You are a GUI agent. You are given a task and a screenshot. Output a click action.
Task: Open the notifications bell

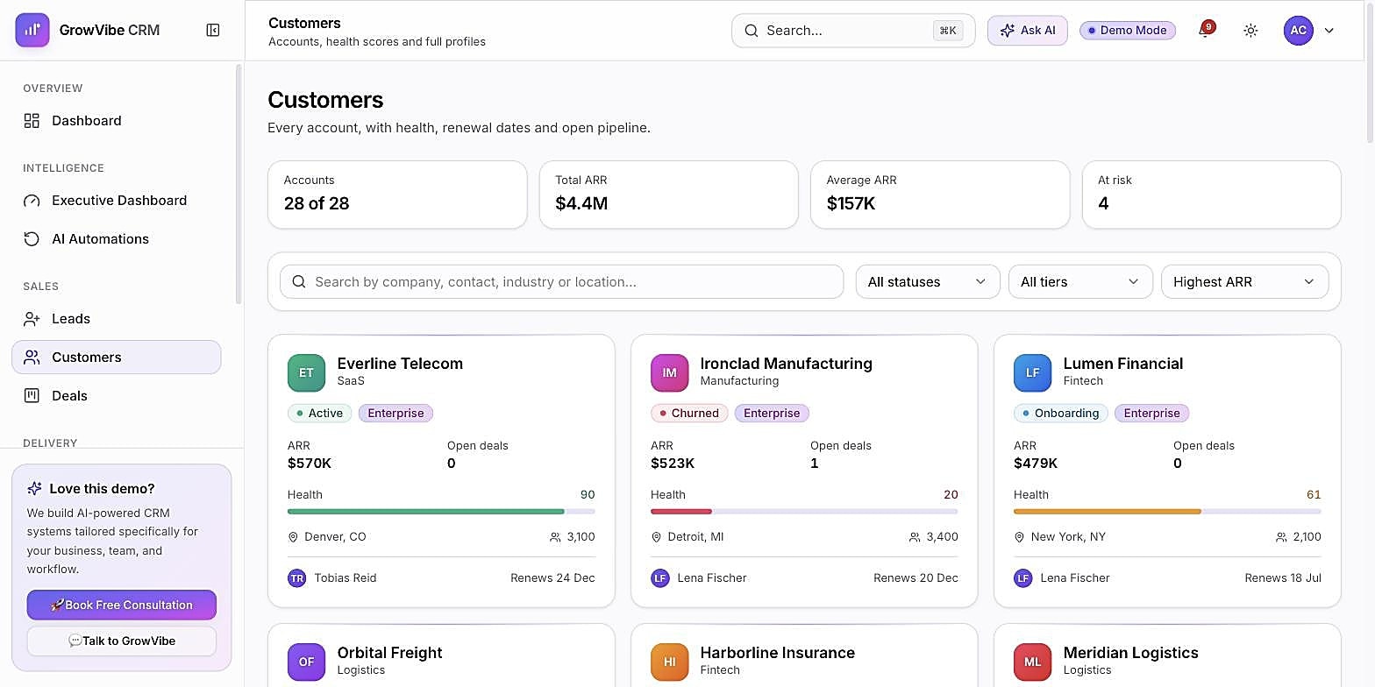coord(1205,31)
